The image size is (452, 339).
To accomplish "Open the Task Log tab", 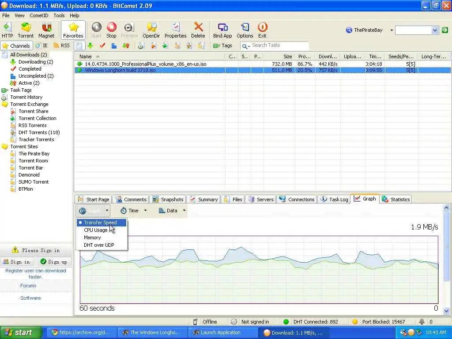I will click(335, 200).
